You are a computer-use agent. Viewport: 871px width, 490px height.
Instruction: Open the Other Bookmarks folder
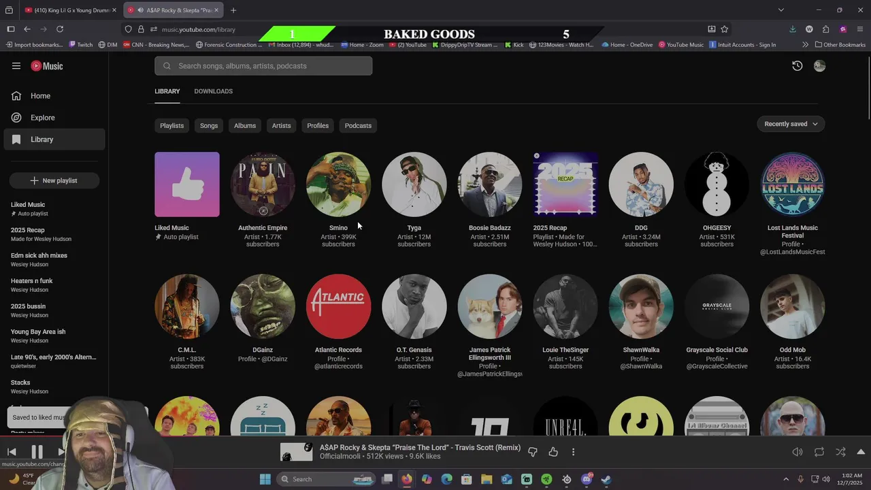pyautogui.click(x=840, y=45)
